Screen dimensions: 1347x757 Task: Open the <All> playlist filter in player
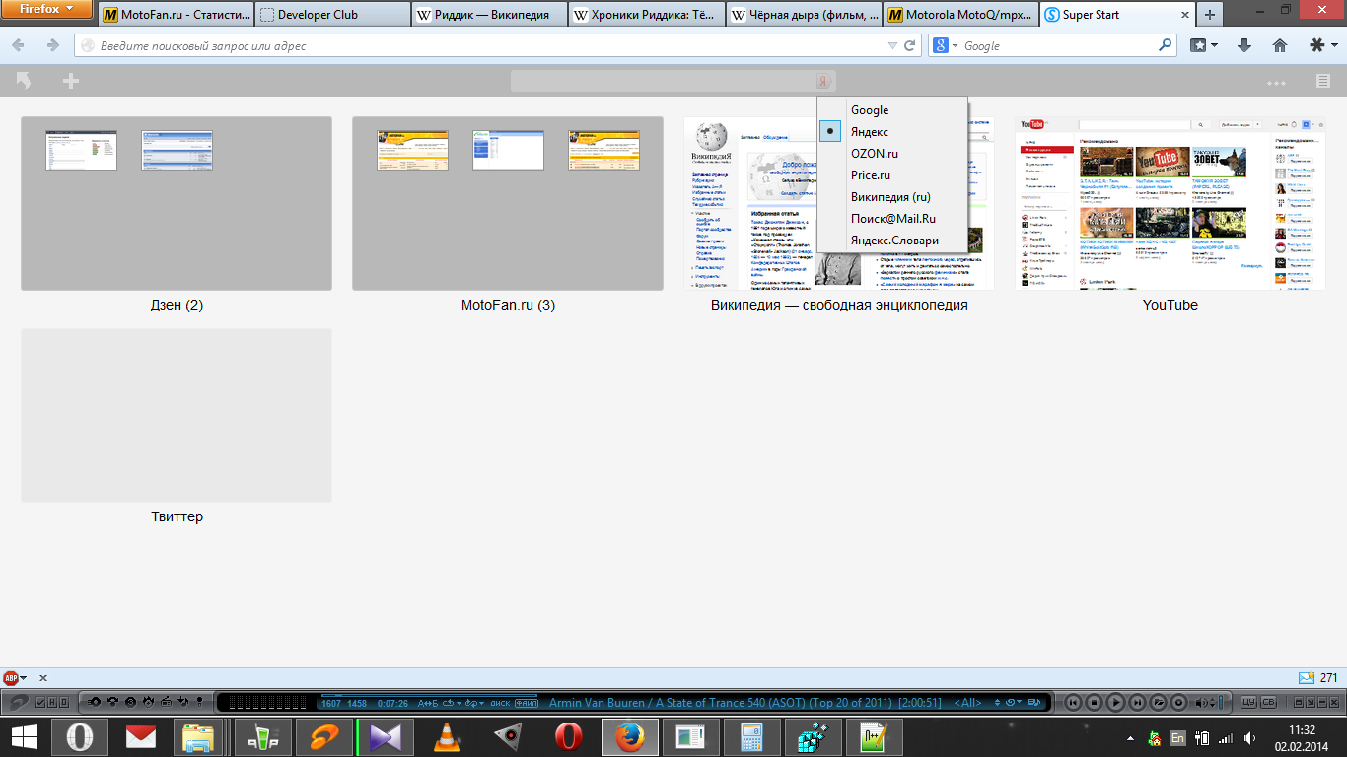tap(969, 703)
